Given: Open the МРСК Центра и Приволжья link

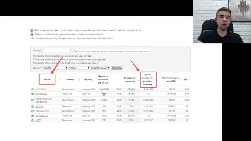Looking at the screenshot, I should (44, 100).
